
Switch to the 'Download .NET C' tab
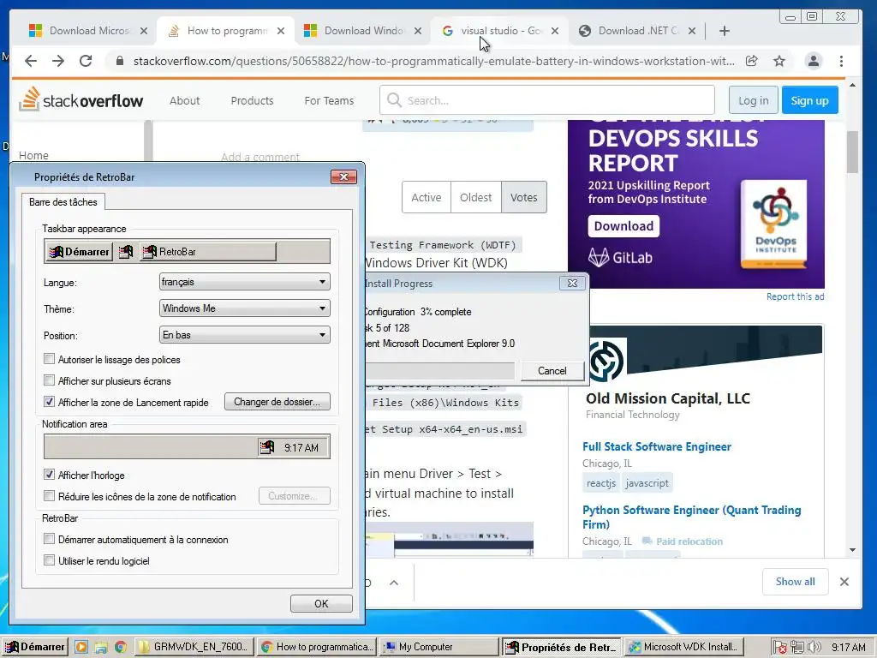pyautogui.click(x=637, y=31)
